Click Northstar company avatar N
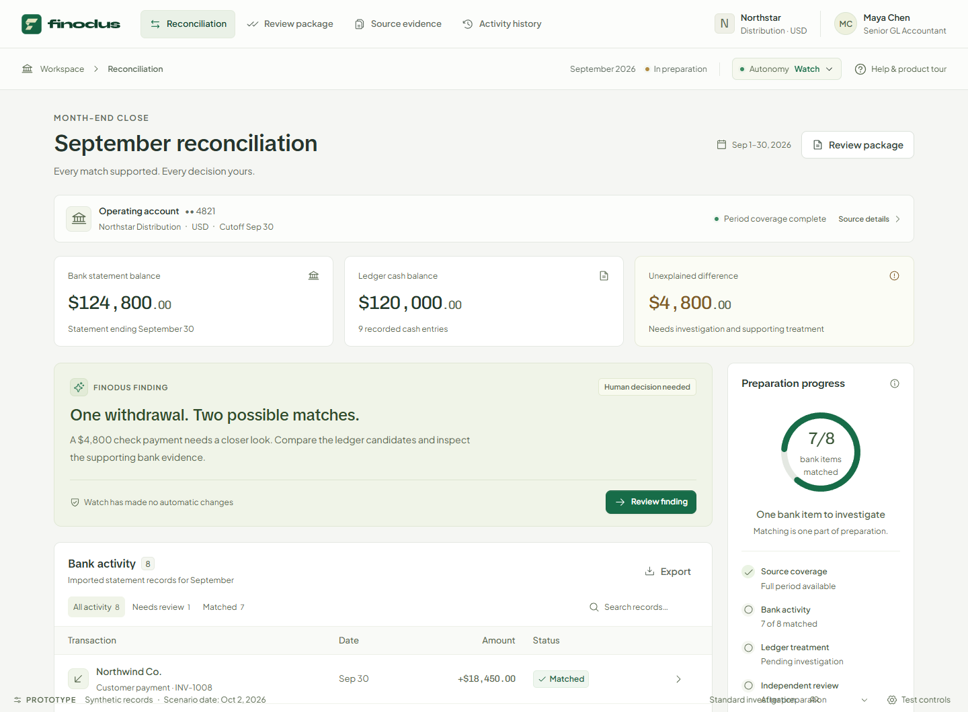The width and height of the screenshot is (968, 712). pos(725,24)
